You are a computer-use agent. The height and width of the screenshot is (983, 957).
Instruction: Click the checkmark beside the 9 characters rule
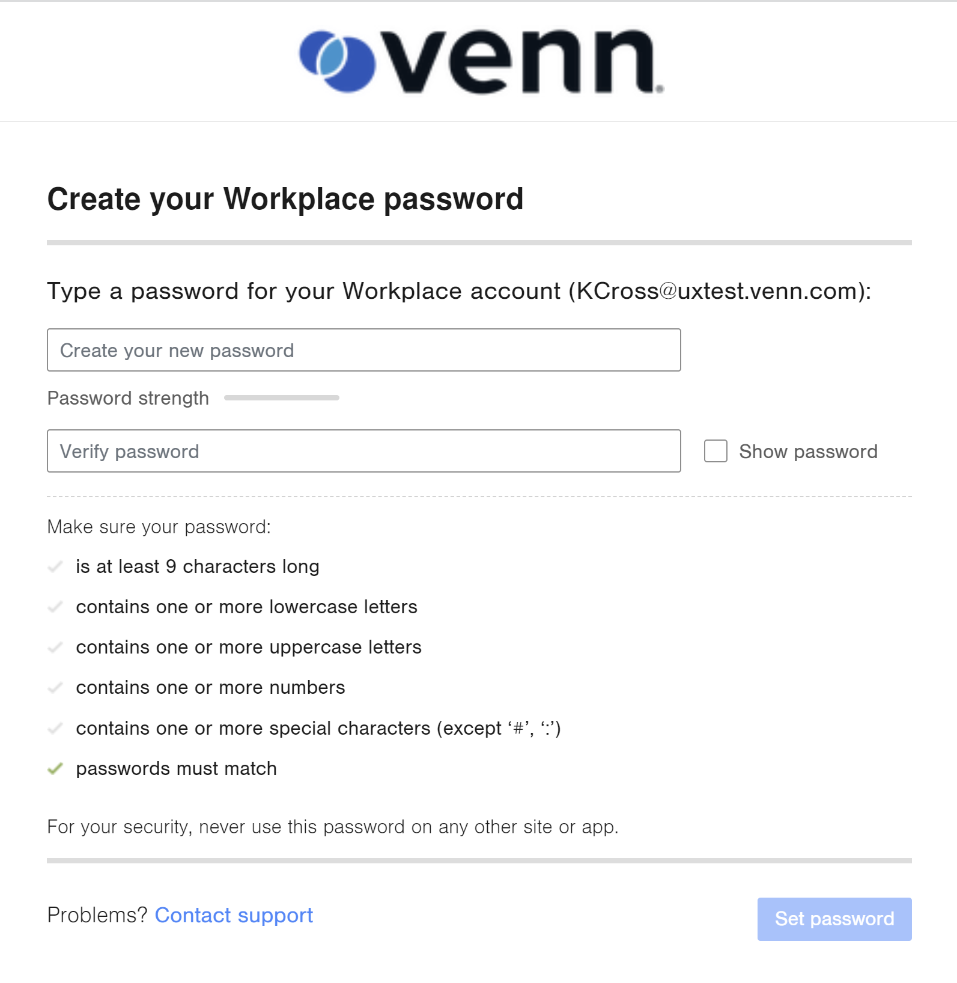tap(55, 566)
